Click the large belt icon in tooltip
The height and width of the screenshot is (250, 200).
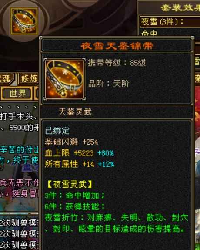click(64, 79)
